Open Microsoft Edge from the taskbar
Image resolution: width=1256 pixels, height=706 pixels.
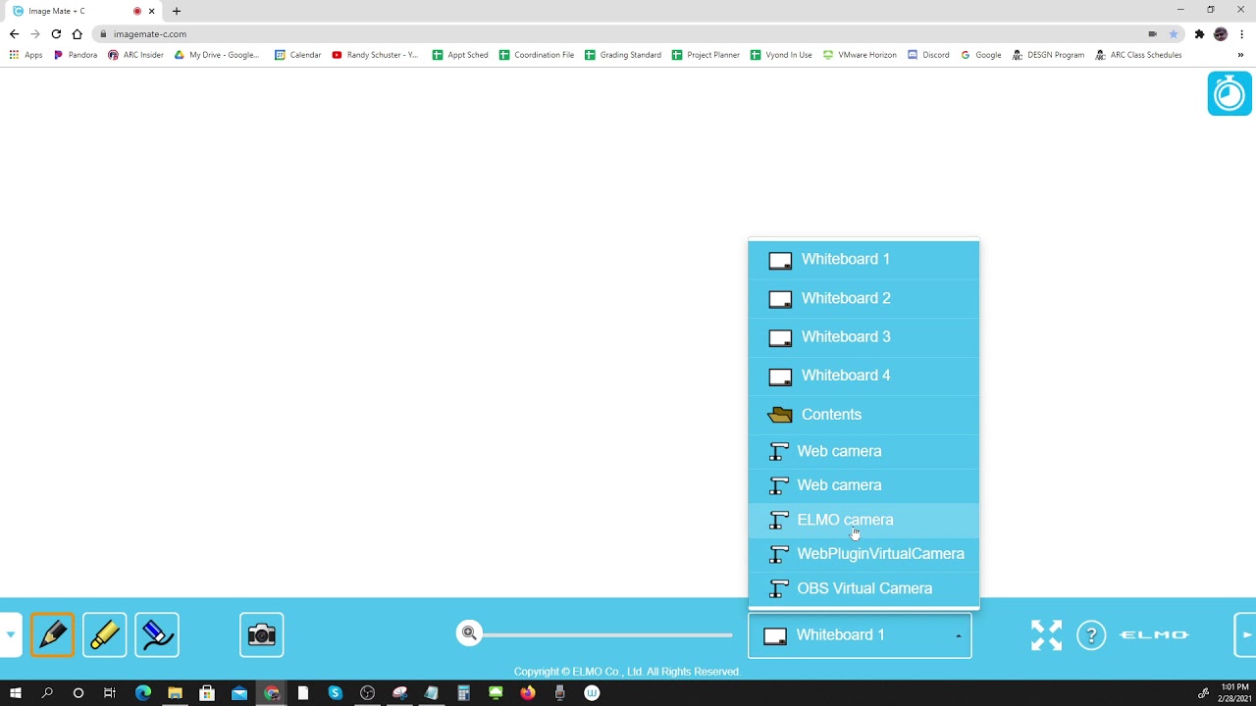click(x=143, y=693)
